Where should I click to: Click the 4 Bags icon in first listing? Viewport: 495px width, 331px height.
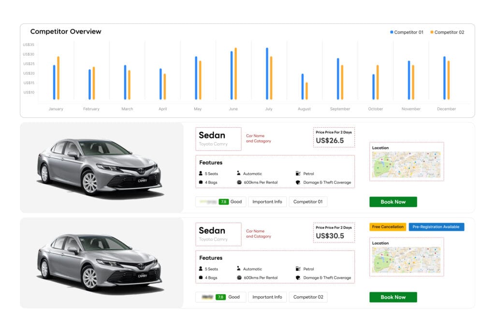pos(201,182)
